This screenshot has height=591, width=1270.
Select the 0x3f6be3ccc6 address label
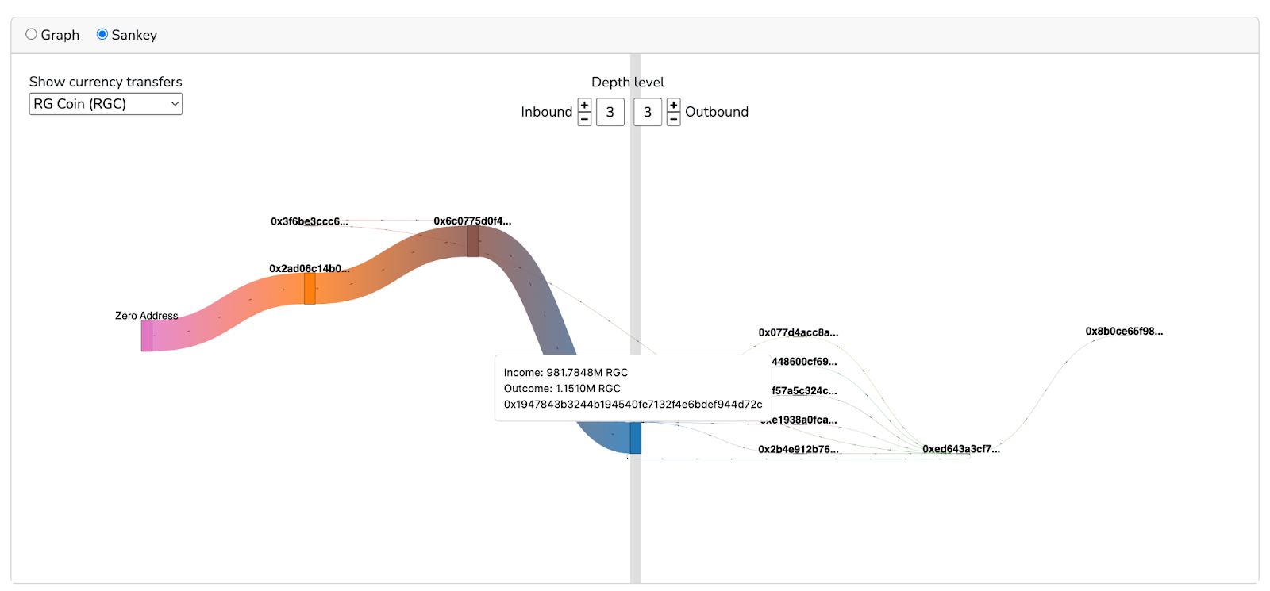point(310,221)
